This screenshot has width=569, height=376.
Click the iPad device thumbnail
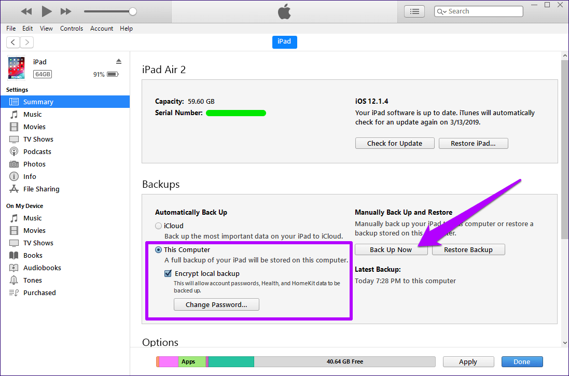coord(17,68)
